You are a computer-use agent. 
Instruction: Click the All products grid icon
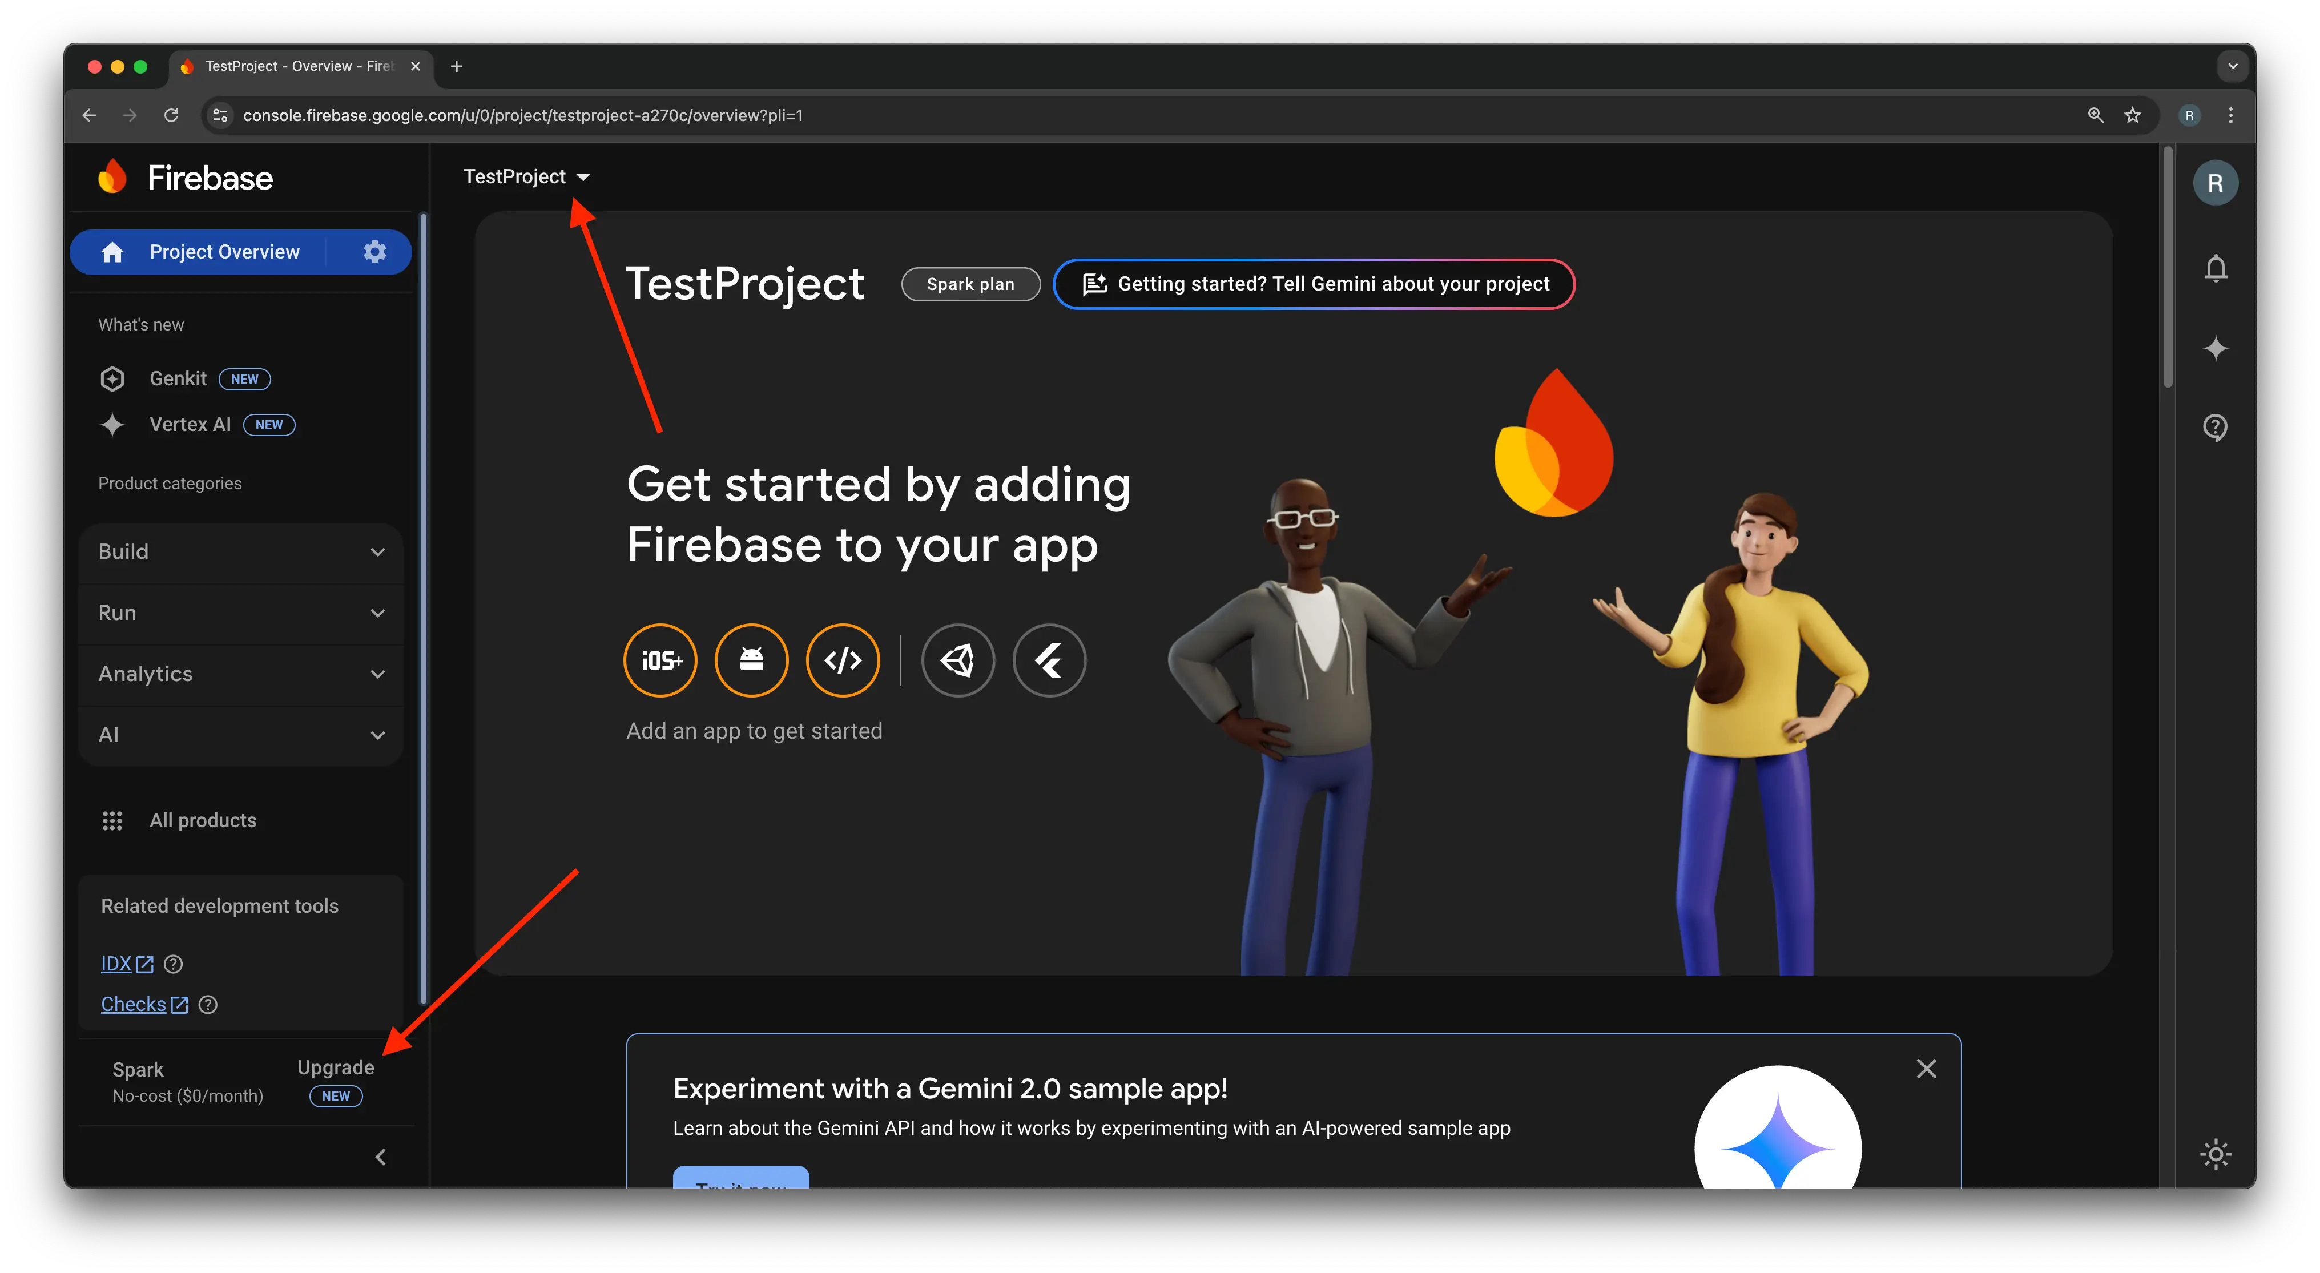click(x=112, y=821)
